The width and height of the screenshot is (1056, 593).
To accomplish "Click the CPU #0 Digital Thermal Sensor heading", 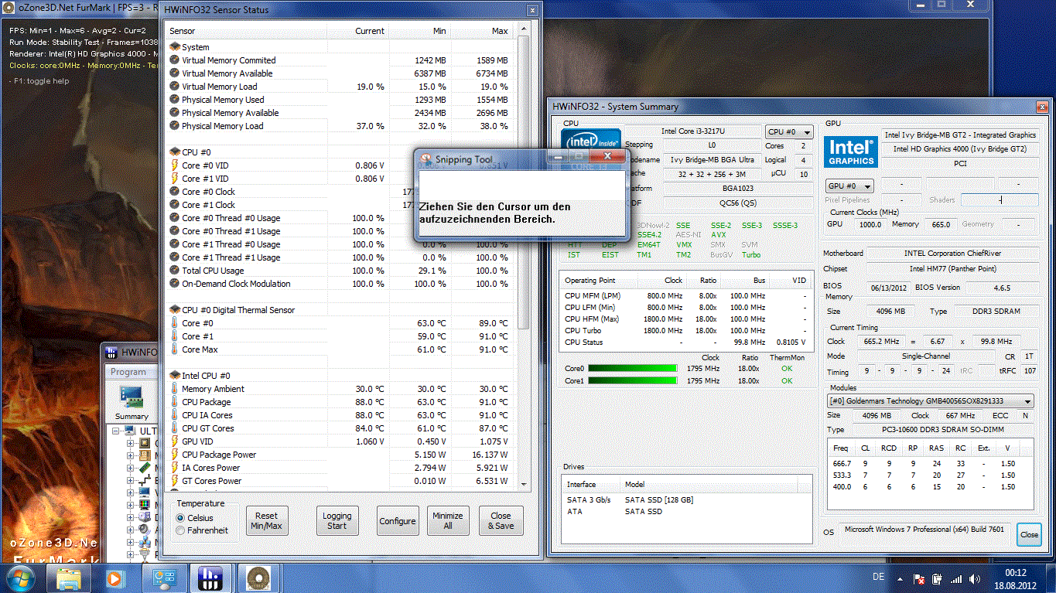I will click(x=238, y=310).
